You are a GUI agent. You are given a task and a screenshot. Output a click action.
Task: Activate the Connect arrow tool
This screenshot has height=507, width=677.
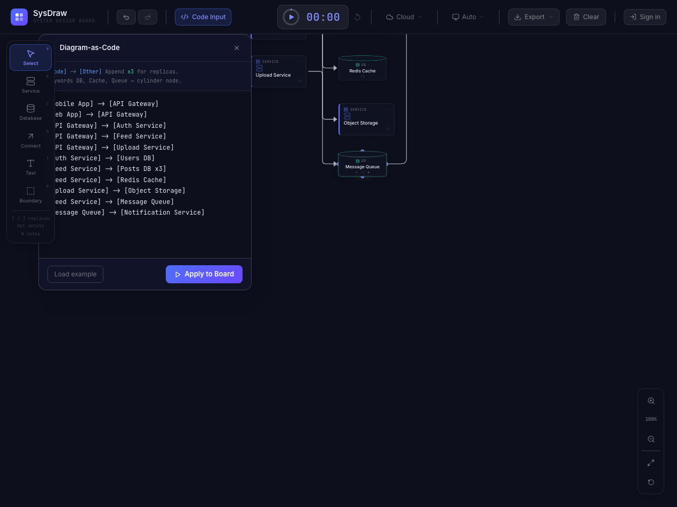pyautogui.click(x=30, y=140)
